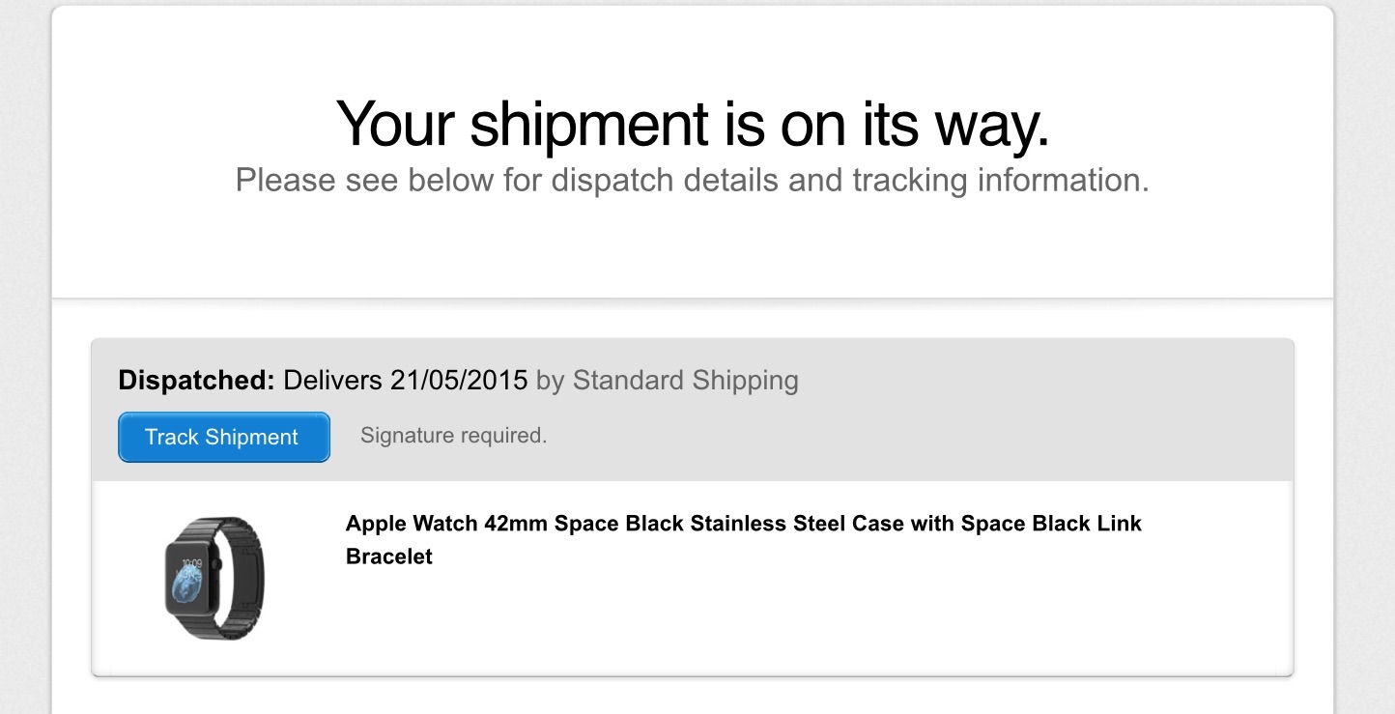The height and width of the screenshot is (714, 1395).
Task: Select the 21/05/2015 delivery date
Action: tap(459, 381)
